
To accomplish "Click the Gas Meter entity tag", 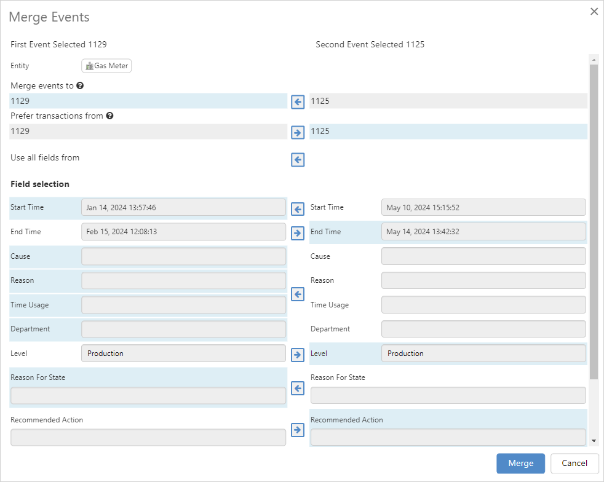I will click(106, 66).
